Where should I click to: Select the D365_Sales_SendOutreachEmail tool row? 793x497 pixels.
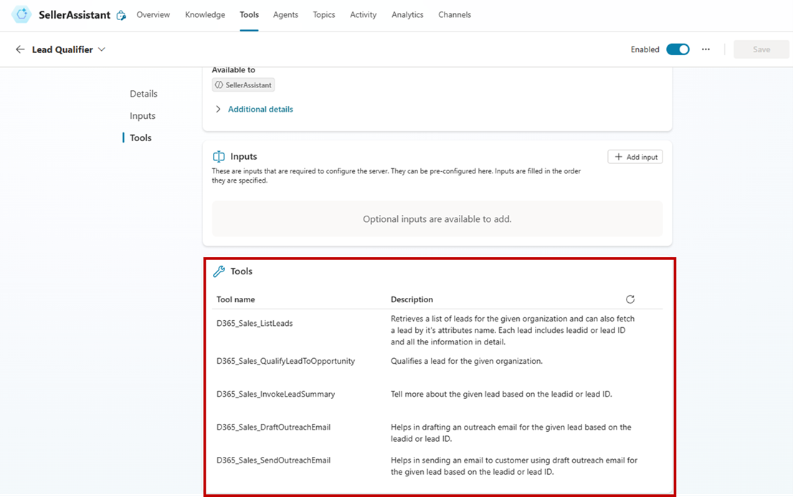point(273,460)
